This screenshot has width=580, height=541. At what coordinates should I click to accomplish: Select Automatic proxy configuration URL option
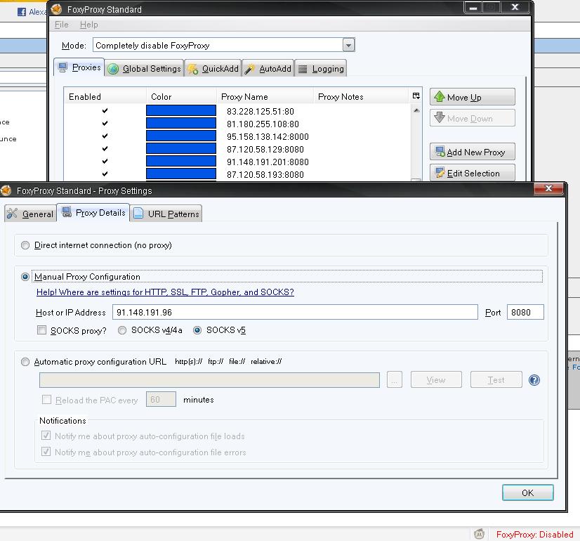26,362
